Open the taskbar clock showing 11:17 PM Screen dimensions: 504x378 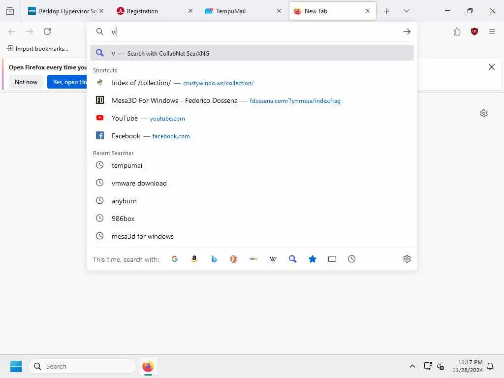click(468, 366)
